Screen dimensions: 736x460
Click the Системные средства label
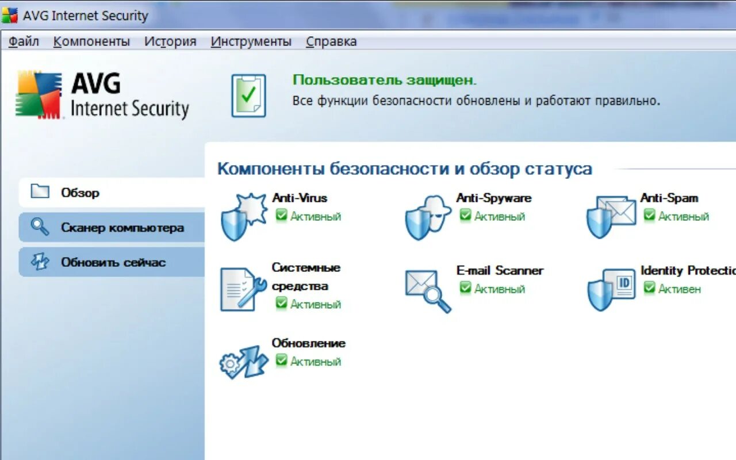click(306, 277)
